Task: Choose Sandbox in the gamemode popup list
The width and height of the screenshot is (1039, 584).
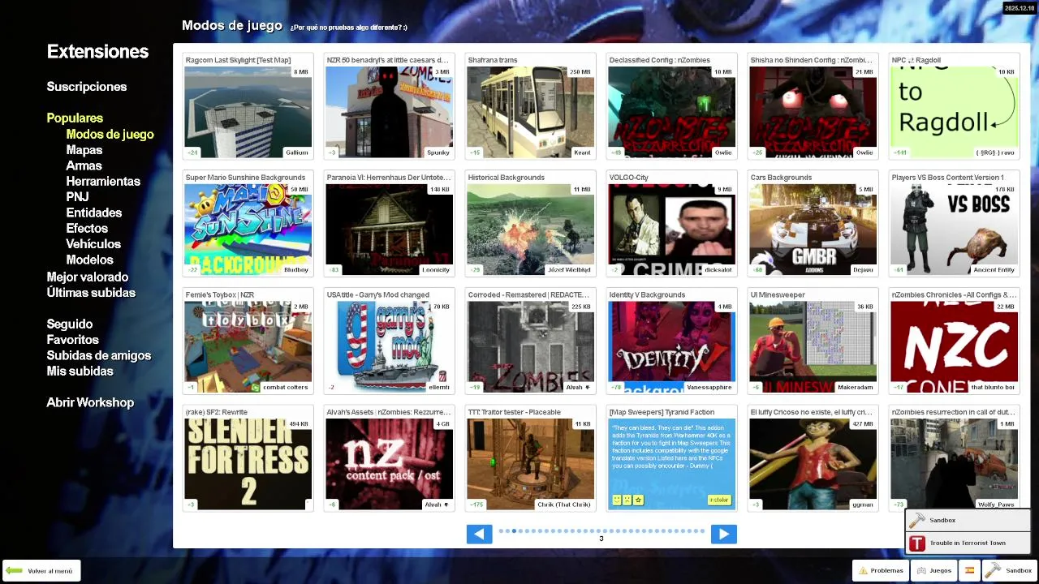Action: pos(968,520)
